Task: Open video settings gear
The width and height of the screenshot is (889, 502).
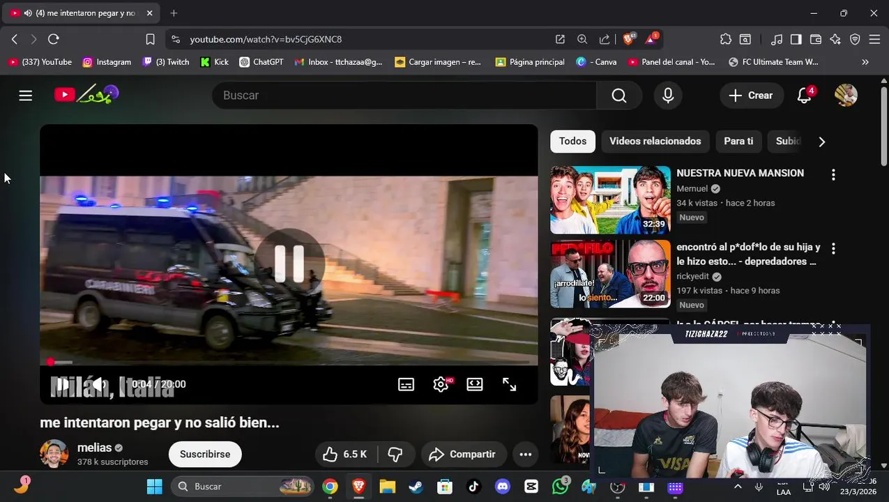Action: point(441,384)
